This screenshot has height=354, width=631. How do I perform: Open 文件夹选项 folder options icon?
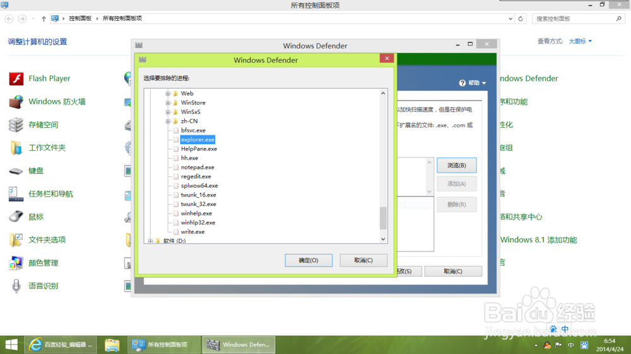[16, 240]
